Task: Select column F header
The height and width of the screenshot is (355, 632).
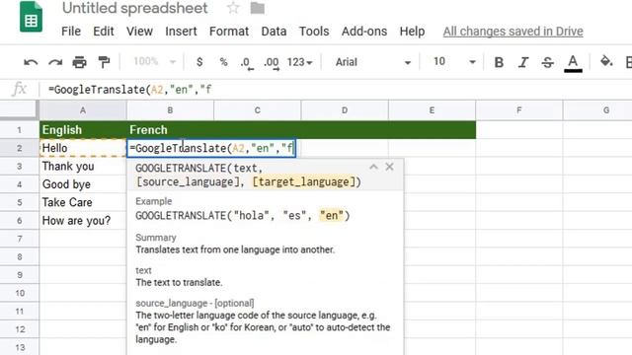Action: click(x=519, y=110)
